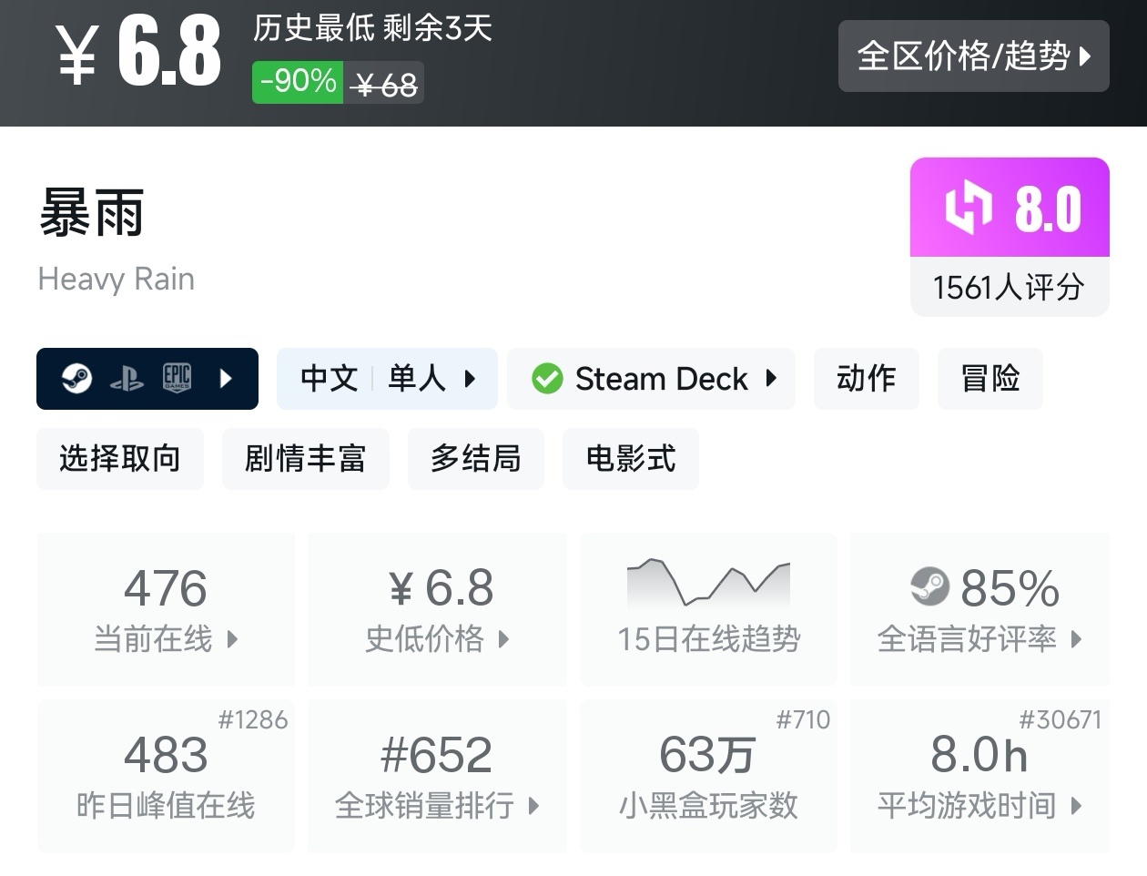Open the 选择取向 tag

click(120, 458)
